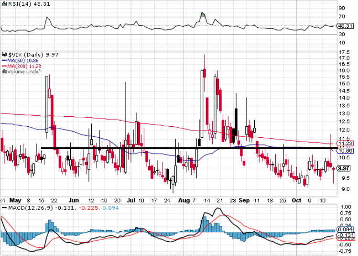
Task: Click the blue 10.86 price tag on right axis
Action: 345,151
